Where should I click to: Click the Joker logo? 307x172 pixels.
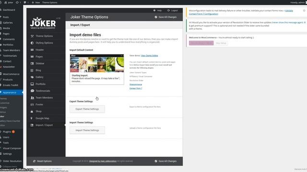(43, 23)
